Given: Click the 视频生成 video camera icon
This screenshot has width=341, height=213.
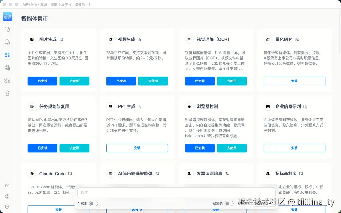Looking at the screenshot, I should tap(111, 39).
